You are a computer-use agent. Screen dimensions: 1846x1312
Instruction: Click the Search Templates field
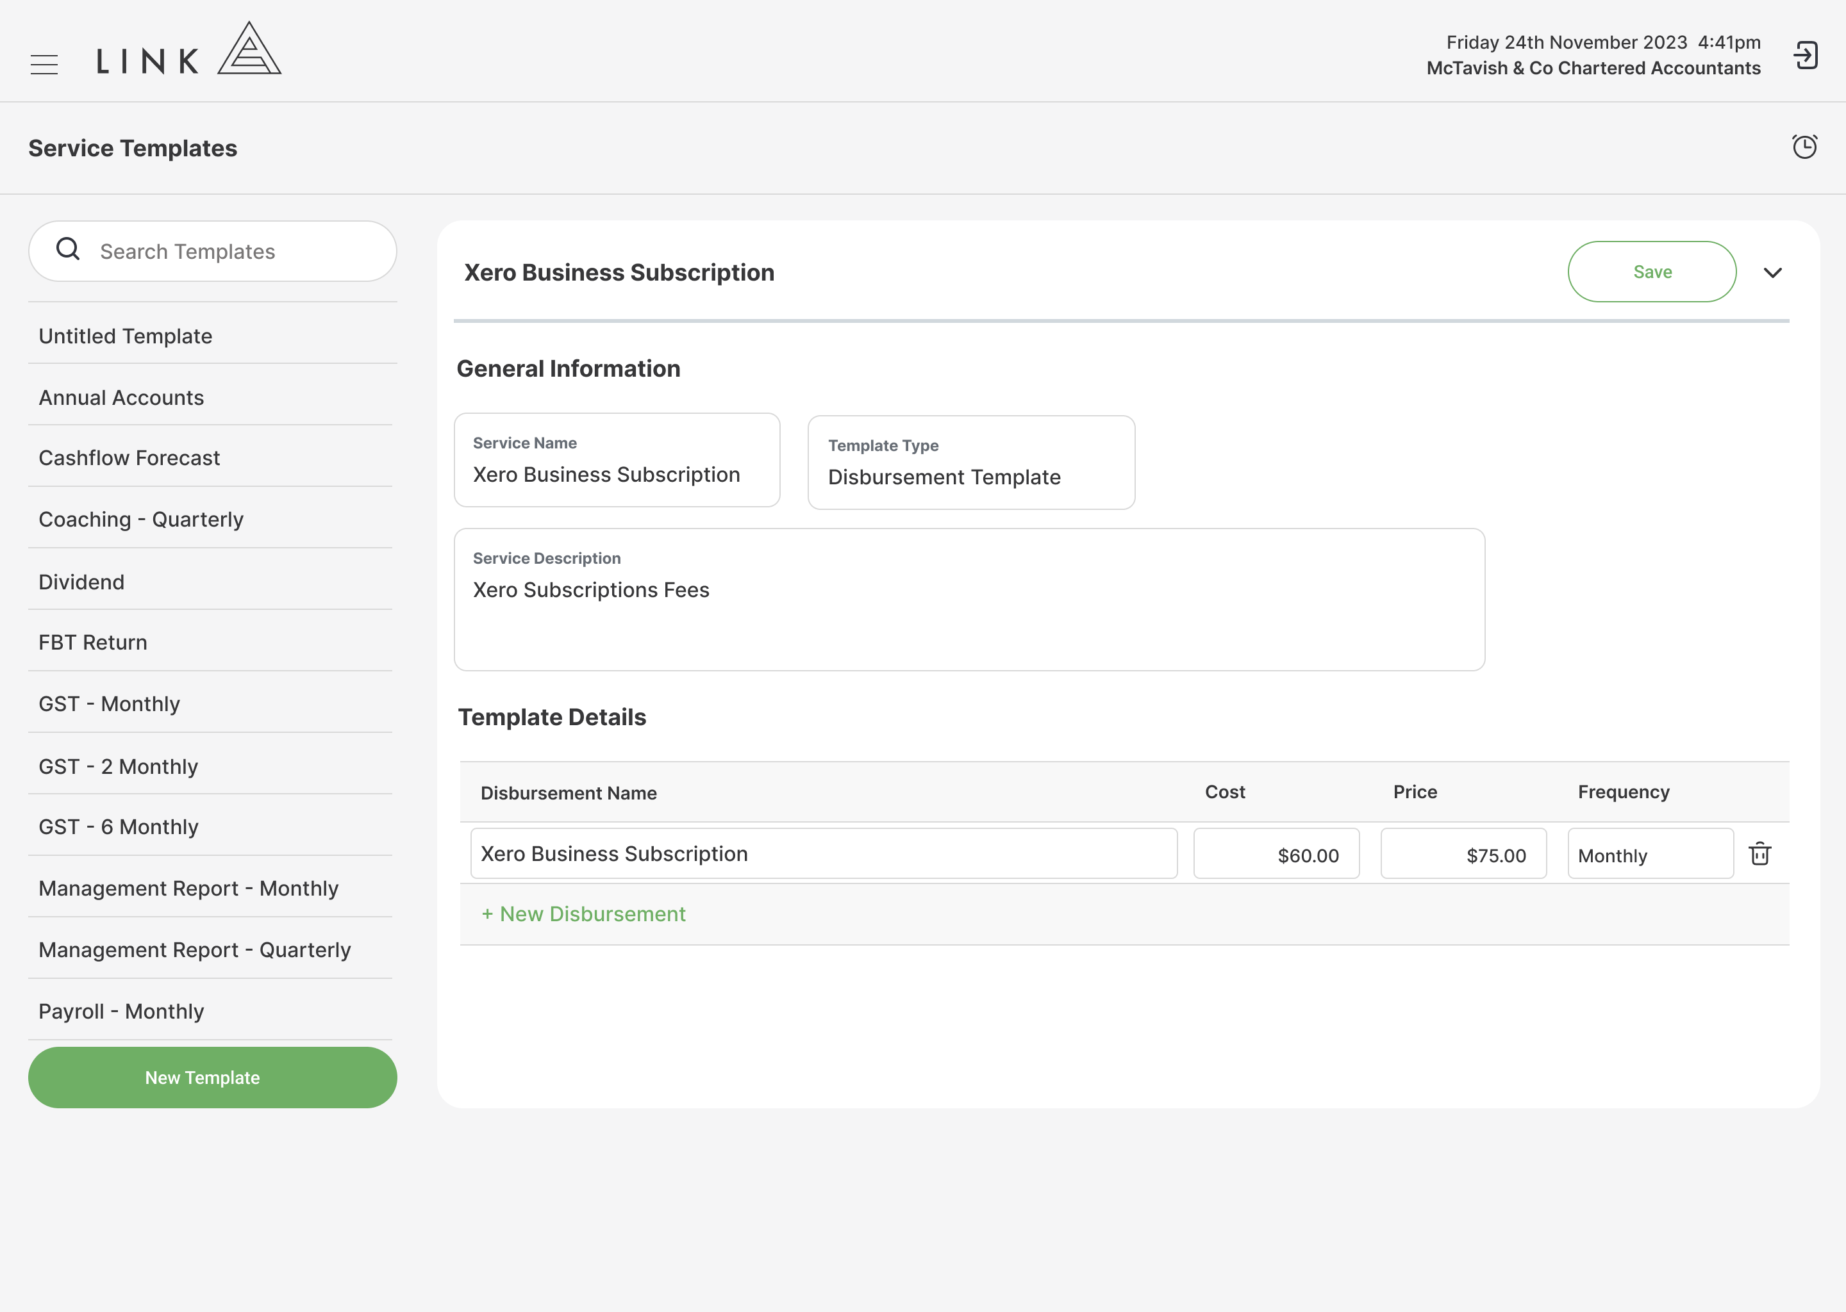(213, 251)
